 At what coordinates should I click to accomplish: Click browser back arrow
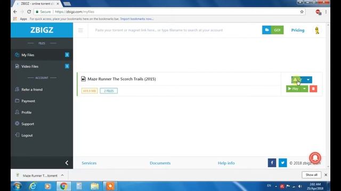tap(15, 12)
